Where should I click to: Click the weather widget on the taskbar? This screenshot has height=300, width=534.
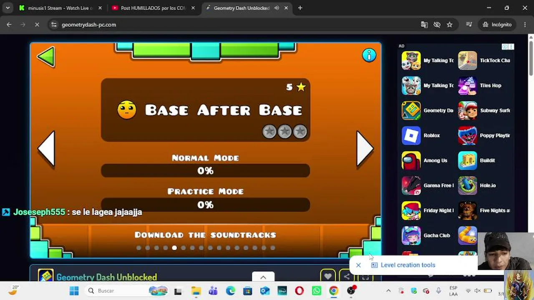click(13, 290)
